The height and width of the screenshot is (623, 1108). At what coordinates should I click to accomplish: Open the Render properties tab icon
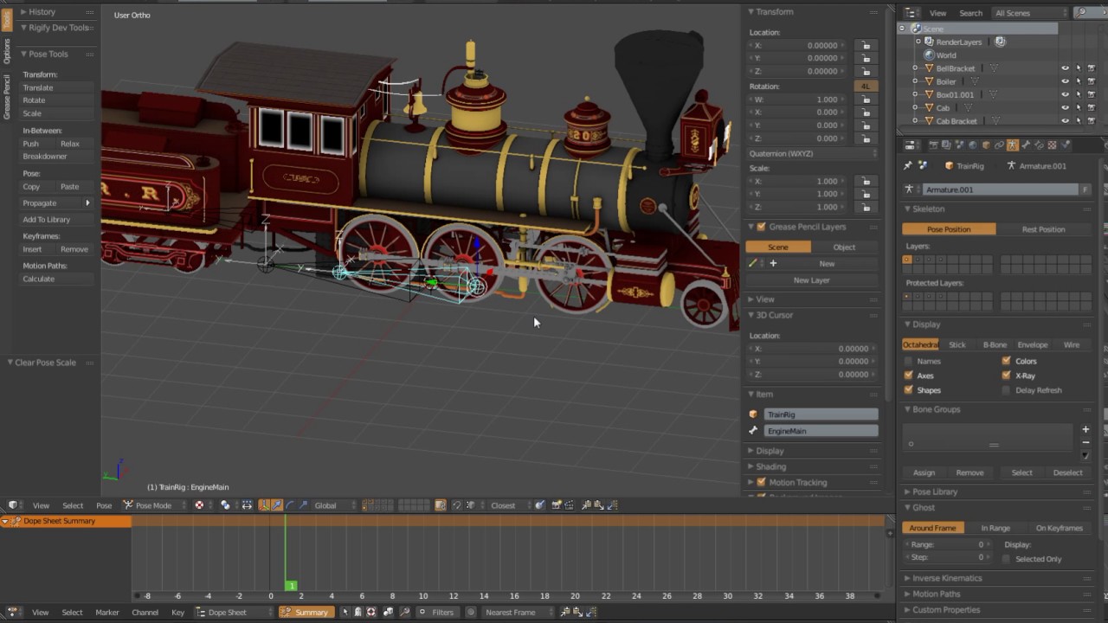934,145
